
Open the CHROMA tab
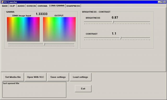(43, 6)
